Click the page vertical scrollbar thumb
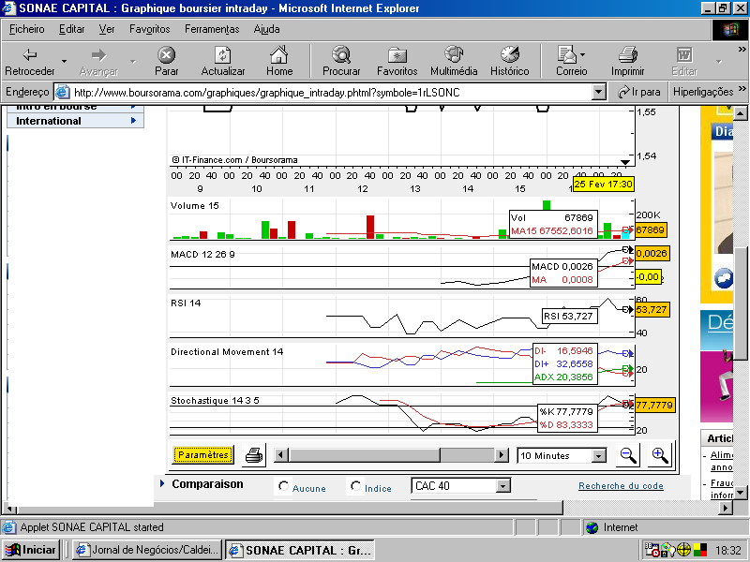 tap(740, 303)
